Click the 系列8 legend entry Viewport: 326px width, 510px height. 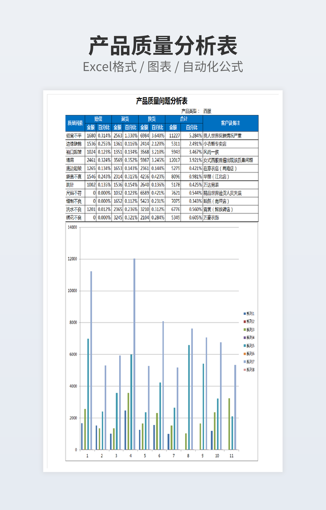(250, 370)
